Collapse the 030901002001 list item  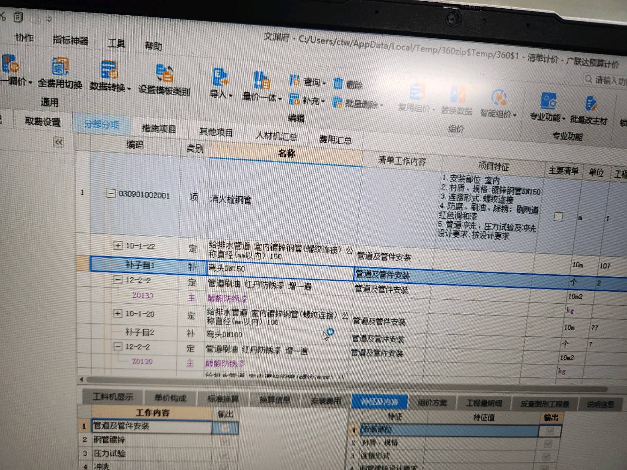[111, 193]
